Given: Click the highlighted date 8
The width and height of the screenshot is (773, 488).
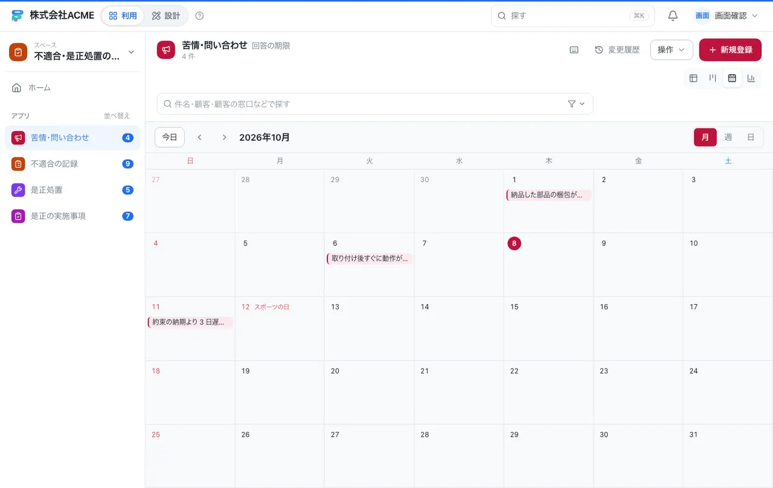Looking at the screenshot, I should pyautogui.click(x=514, y=244).
